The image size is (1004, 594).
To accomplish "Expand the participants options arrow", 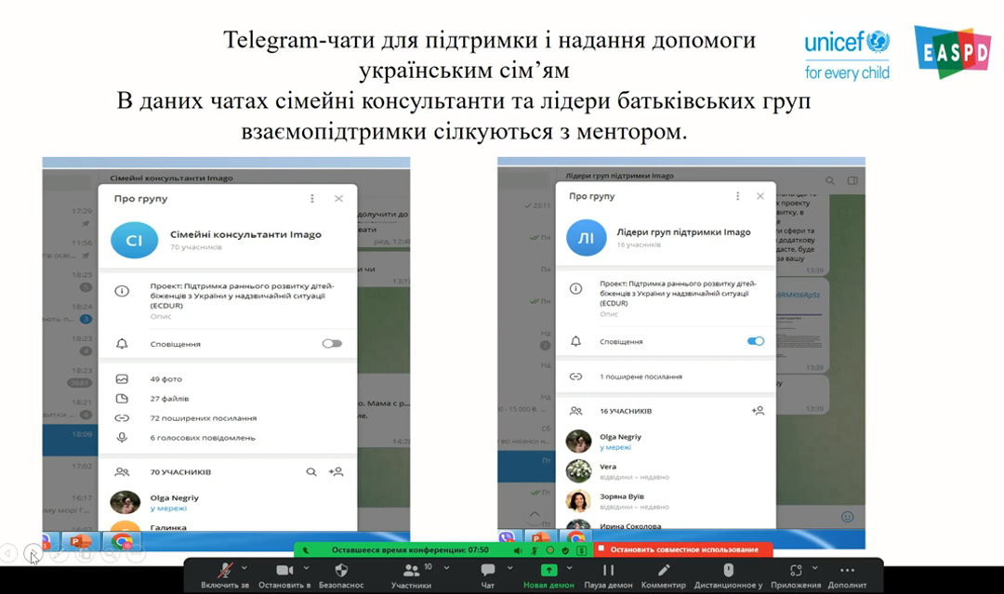I will [435, 568].
